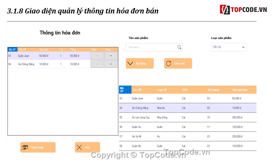Viewport: 276px width, 163px height.
Task: Sort invoice by Tổng header
Action: [x=73, y=49]
